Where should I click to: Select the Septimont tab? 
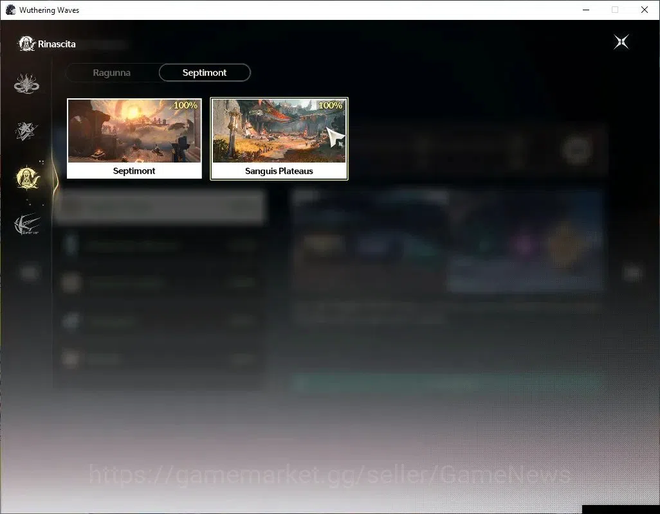pyautogui.click(x=205, y=73)
